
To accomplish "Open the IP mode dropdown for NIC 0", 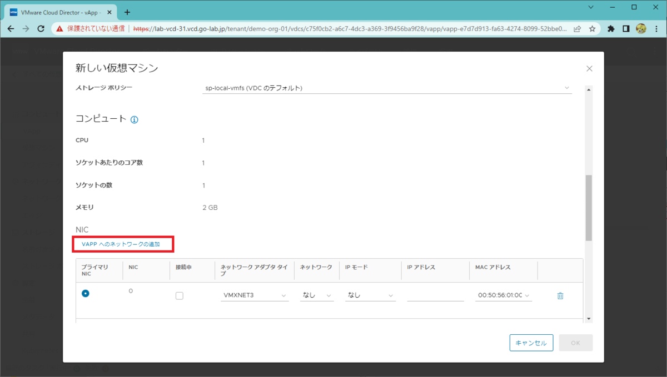I will [370, 295].
